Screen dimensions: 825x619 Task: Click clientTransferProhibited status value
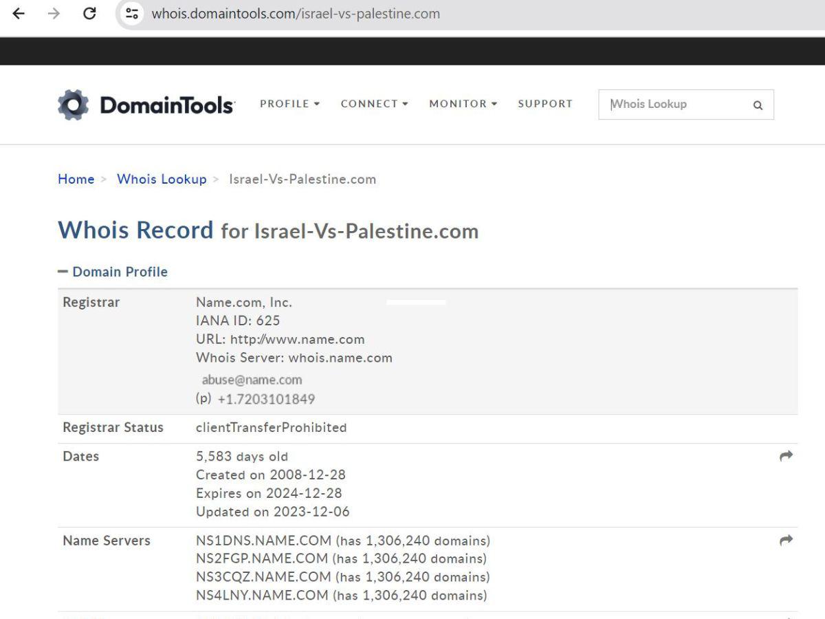[x=272, y=427]
